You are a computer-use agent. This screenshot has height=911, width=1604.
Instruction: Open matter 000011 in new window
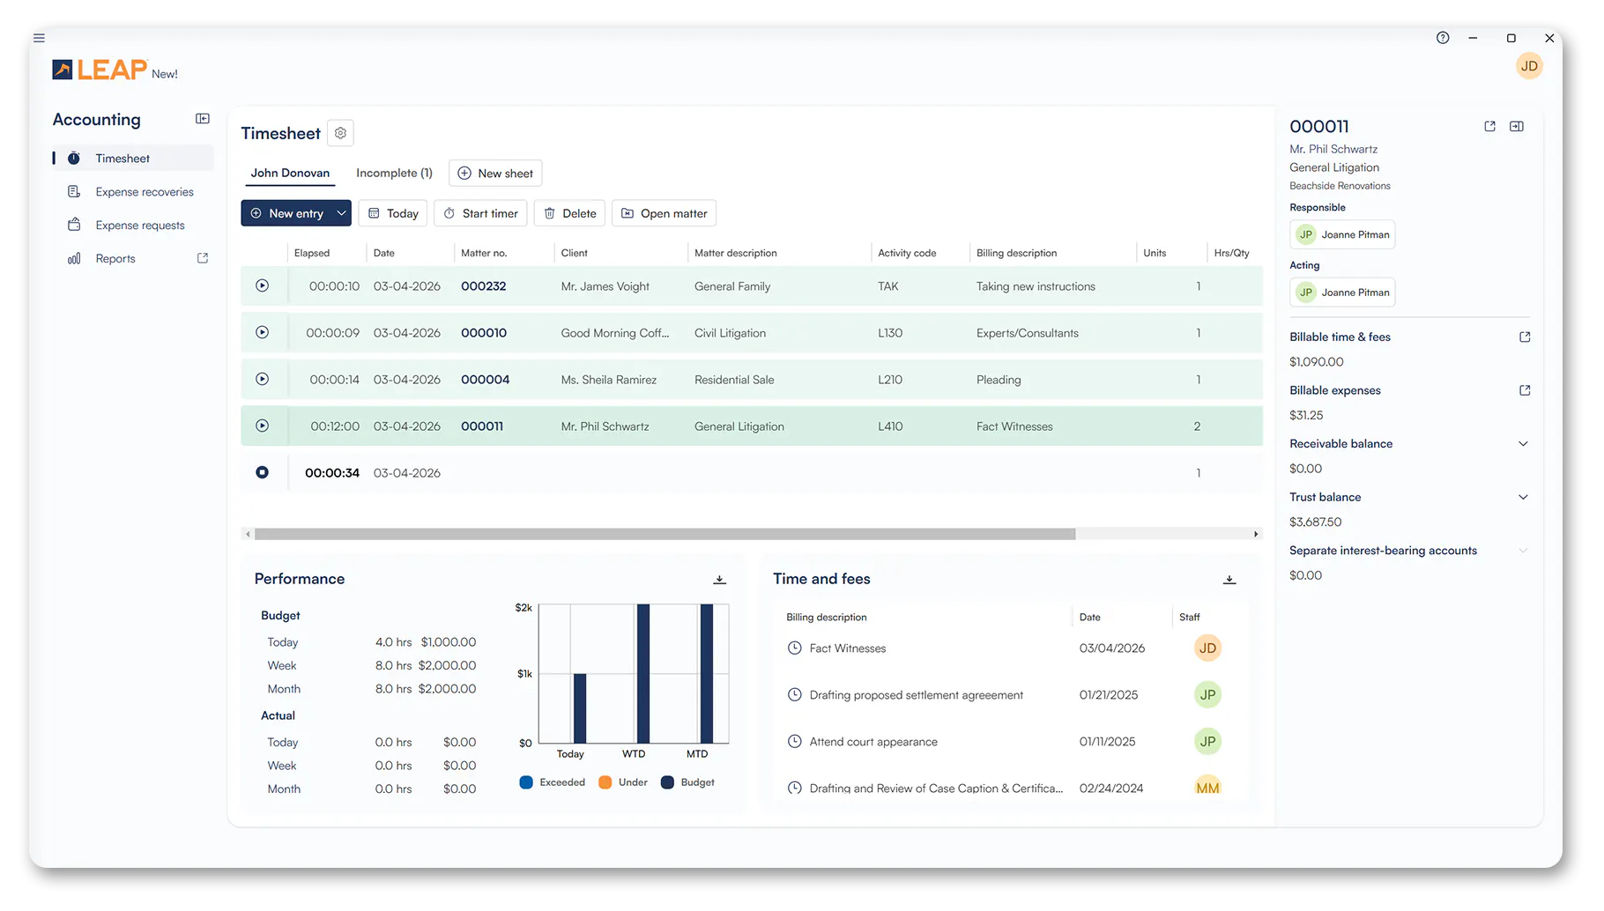tap(1489, 127)
